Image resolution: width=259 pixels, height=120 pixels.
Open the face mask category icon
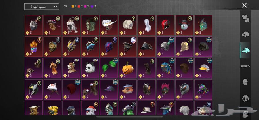tap(245, 82)
